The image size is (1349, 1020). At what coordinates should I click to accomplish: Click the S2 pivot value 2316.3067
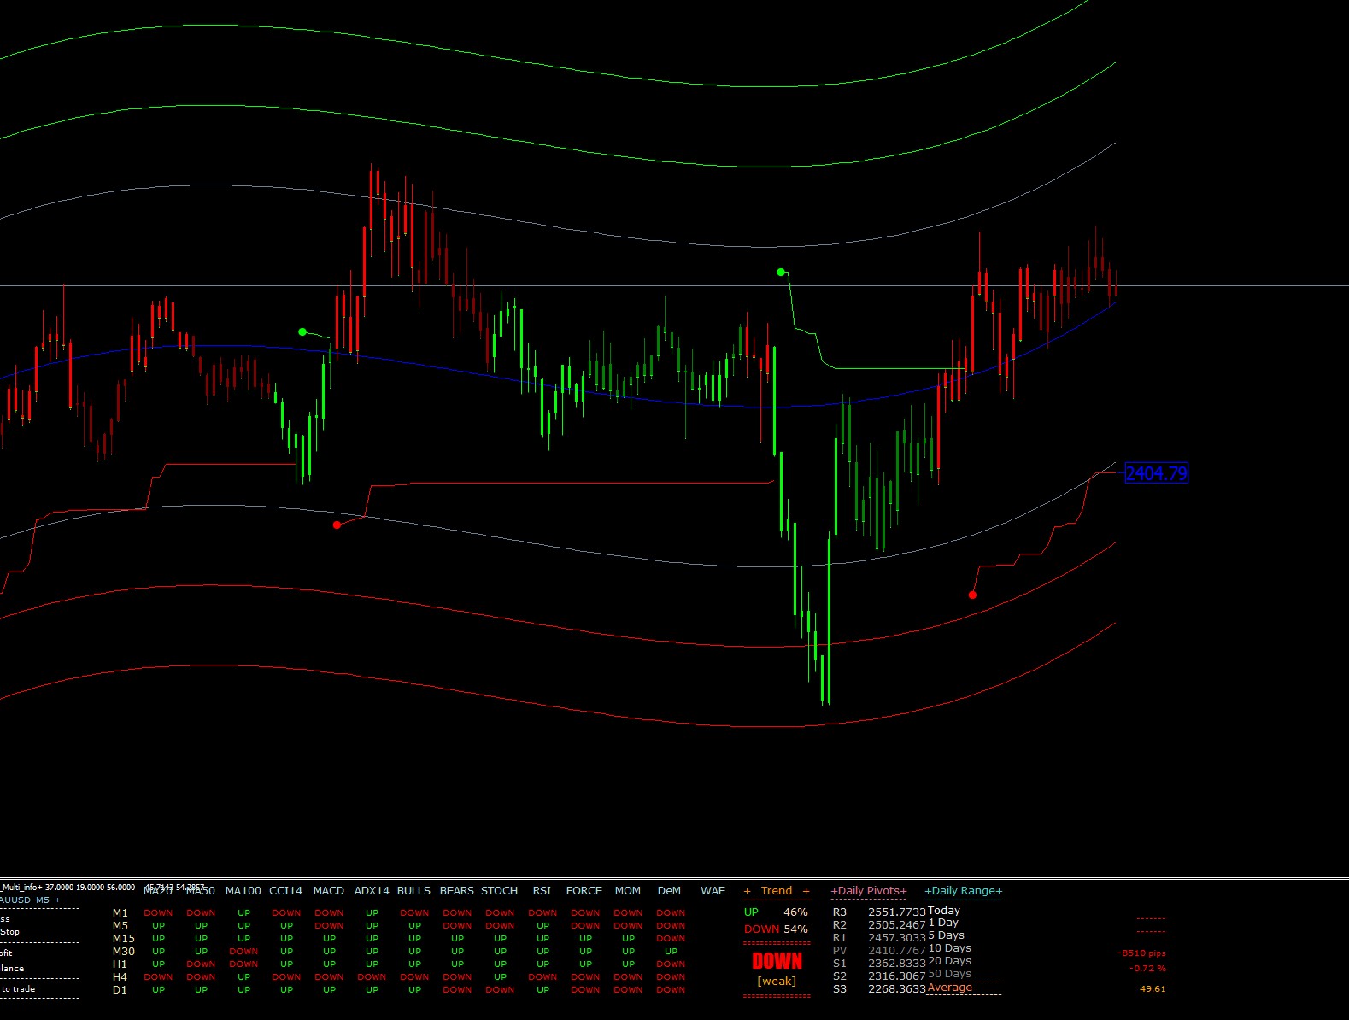[x=897, y=976]
